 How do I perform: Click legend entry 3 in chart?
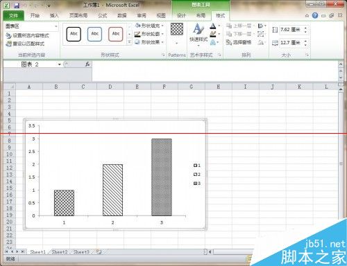coord(197,184)
